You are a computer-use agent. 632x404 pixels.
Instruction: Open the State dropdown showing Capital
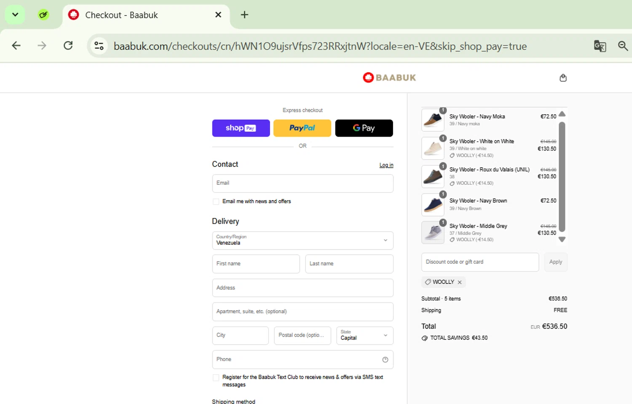[x=365, y=335]
